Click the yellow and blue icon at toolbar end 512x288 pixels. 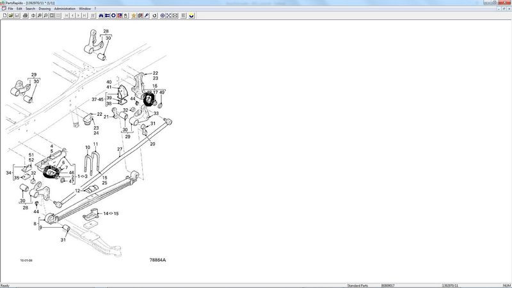tap(191, 15)
